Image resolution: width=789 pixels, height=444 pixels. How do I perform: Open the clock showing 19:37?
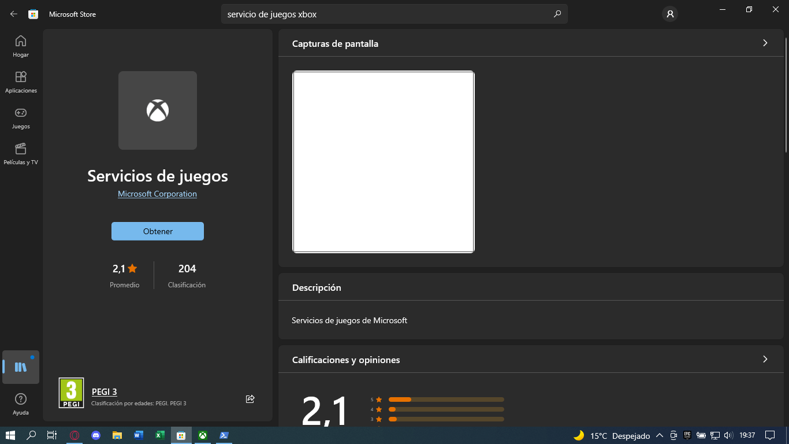[x=747, y=435]
